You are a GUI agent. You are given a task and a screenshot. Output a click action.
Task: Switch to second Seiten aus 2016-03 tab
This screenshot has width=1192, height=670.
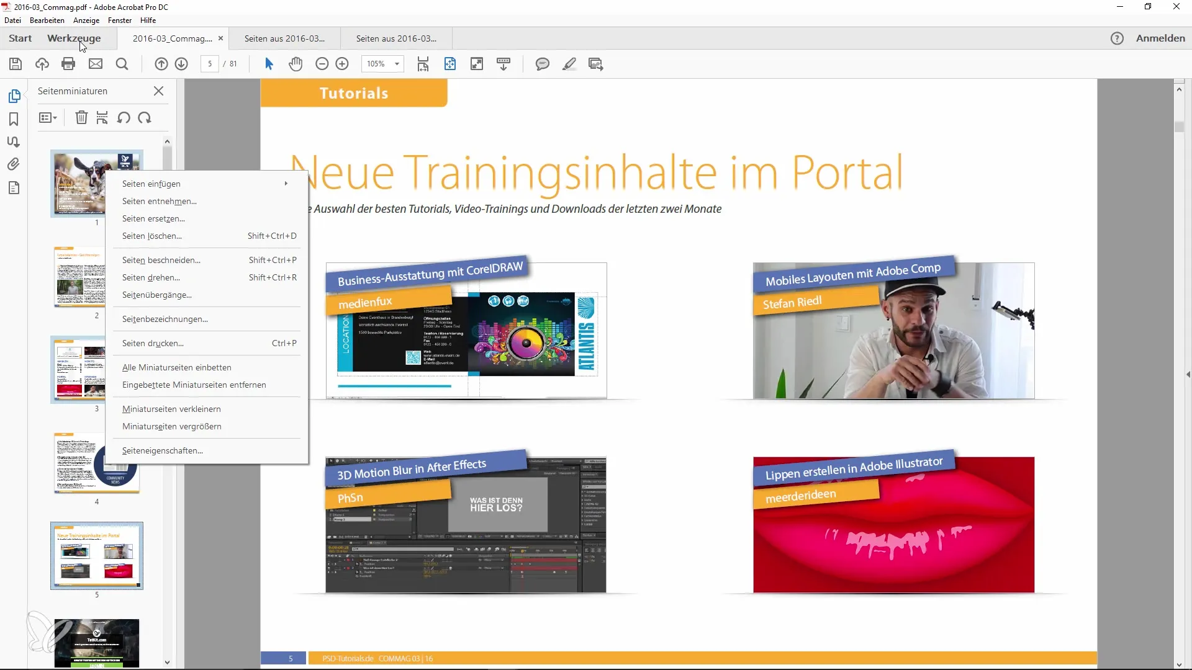click(396, 38)
